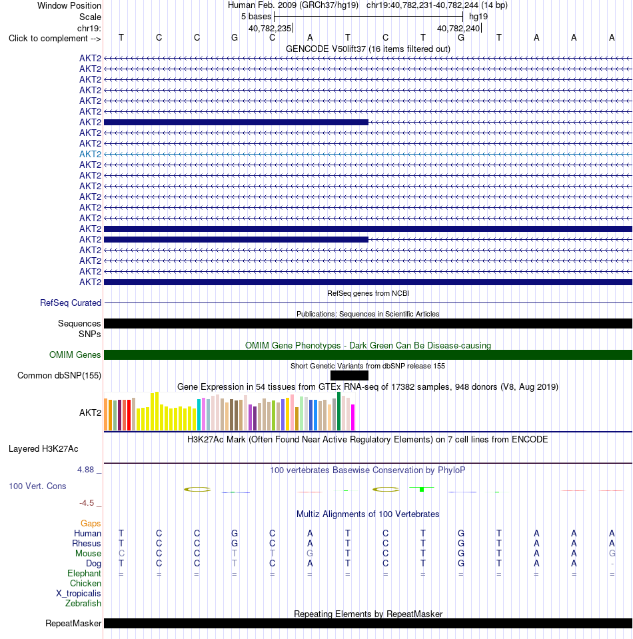
Task: Click the -4.5 PhyloP lower scale value
Action: point(87,503)
